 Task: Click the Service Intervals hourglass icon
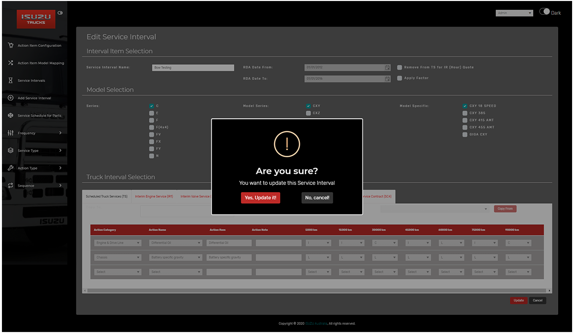[x=11, y=80]
